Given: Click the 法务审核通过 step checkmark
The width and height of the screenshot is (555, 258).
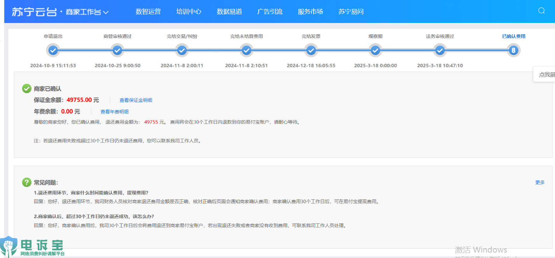Looking at the screenshot, I should pyautogui.click(x=440, y=50).
